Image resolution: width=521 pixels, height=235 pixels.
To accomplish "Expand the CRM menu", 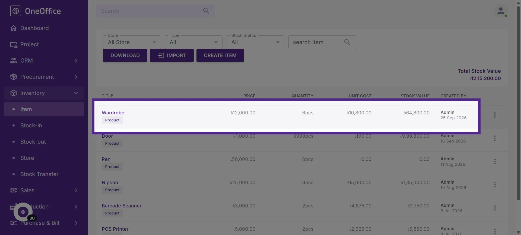I will tap(44, 61).
